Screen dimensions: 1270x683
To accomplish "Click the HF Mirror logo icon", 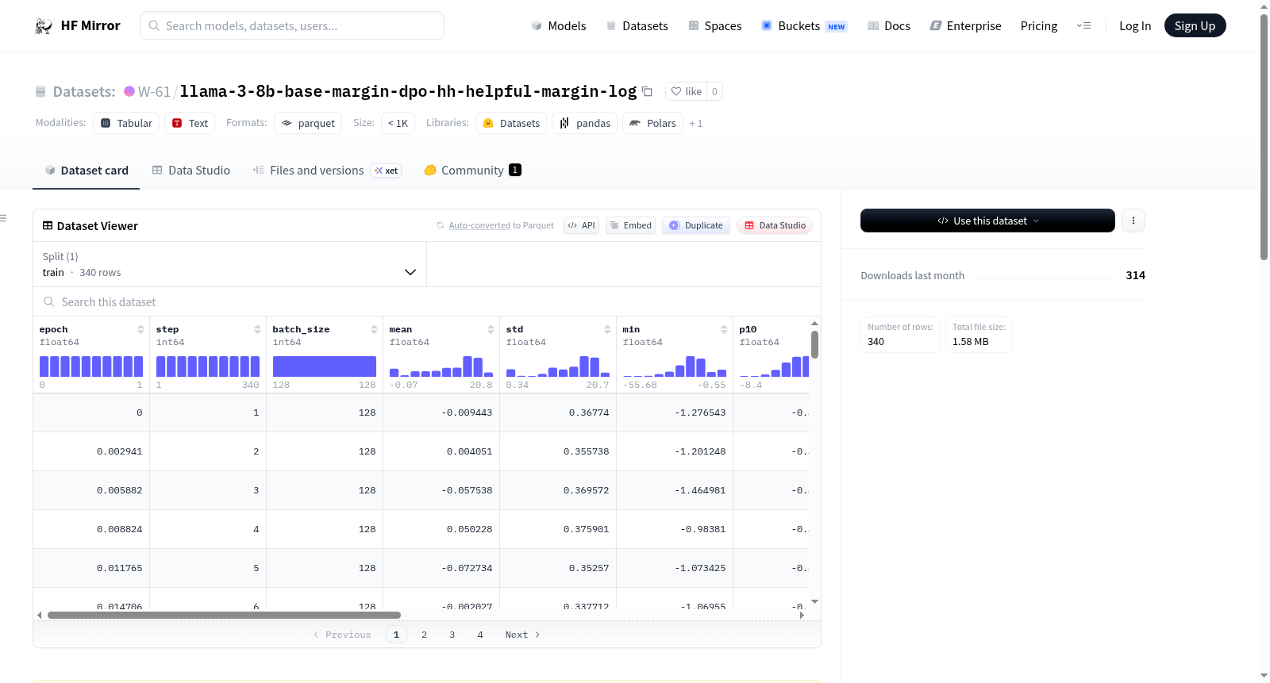I will point(44,26).
